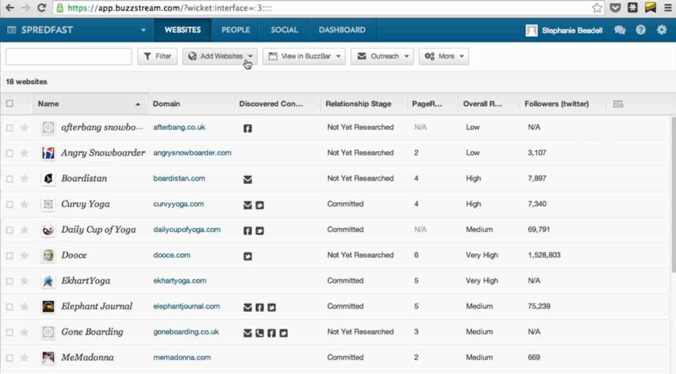Click the Committed stage in MeMadonna row
The width and height of the screenshot is (676, 374).
(345, 357)
